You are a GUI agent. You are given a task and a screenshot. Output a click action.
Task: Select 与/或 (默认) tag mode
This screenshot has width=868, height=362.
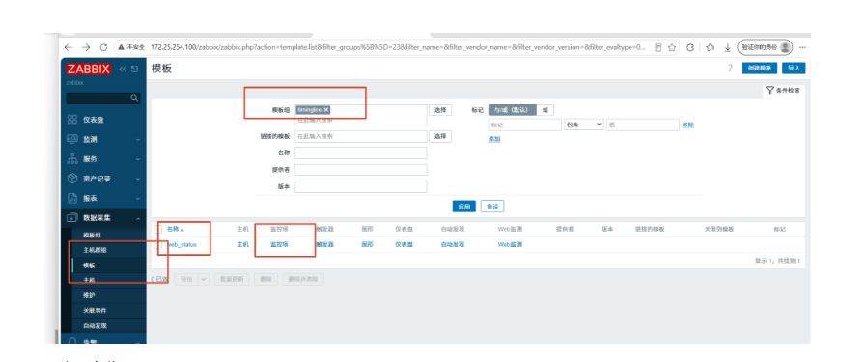coord(512,110)
